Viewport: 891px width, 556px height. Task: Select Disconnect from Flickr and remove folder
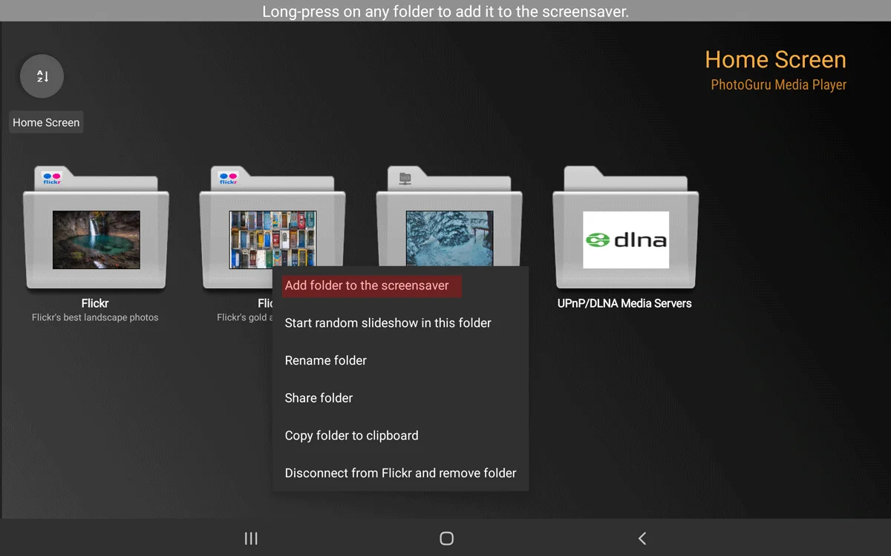(x=401, y=473)
